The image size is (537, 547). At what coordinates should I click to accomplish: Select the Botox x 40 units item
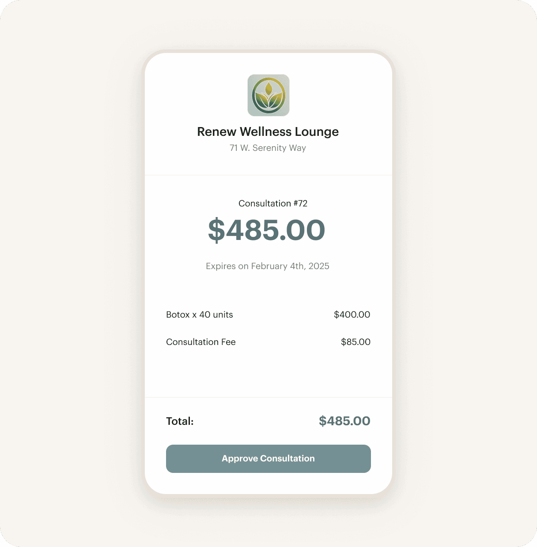(x=200, y=315)
